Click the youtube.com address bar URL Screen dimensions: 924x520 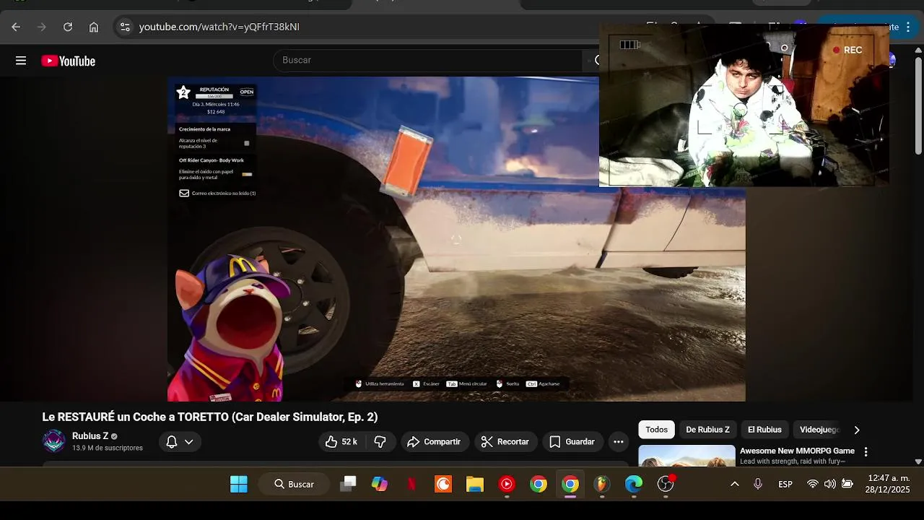(x=219, y=27)
